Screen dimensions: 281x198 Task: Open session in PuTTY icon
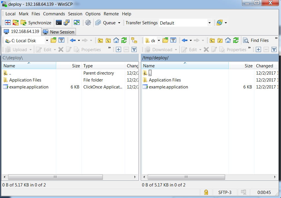[x=67, y=23]
